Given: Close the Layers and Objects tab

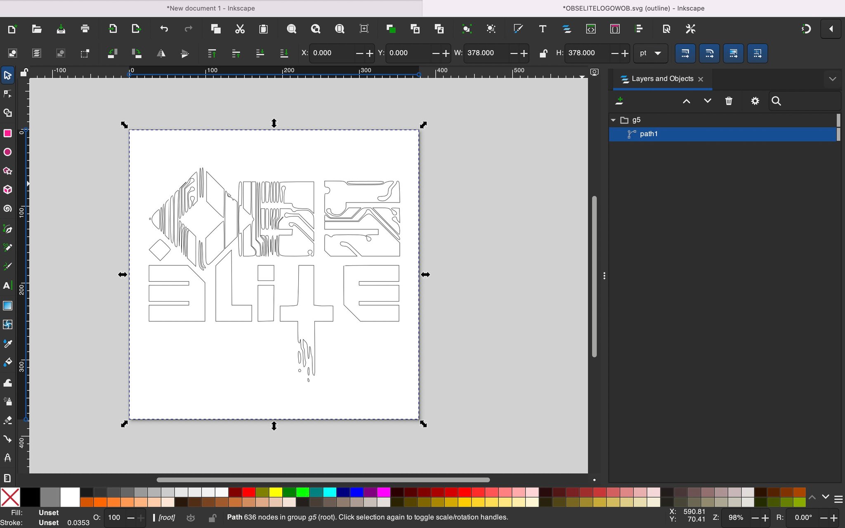Looking at the screenshot, I should click(x=701, y=79).
